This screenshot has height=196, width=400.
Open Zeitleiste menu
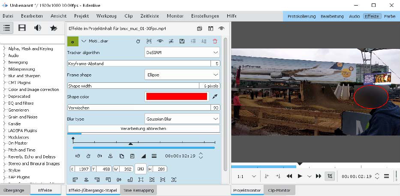coord(150,16)
